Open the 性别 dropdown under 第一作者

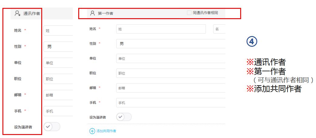170,44
